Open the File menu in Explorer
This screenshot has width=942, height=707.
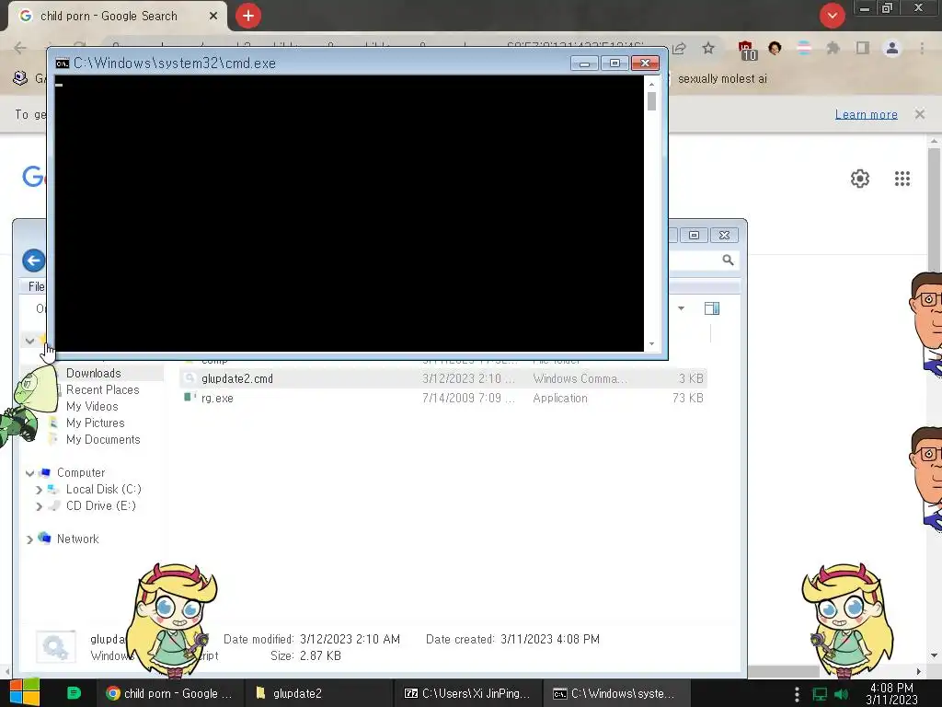click(x=36, y=287)
